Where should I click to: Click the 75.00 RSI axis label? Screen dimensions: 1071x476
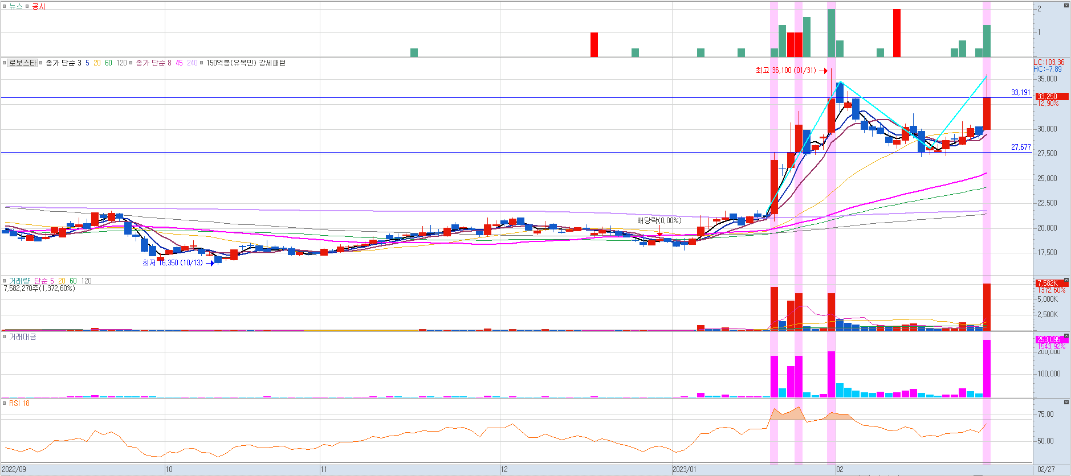click(x=1046, y=414)
